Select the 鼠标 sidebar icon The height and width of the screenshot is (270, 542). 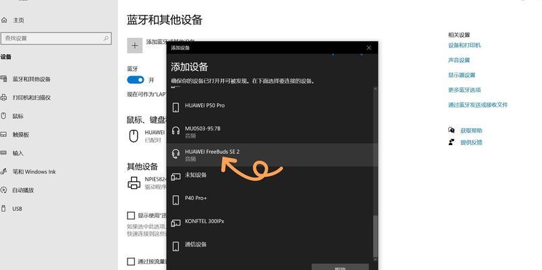4,116
